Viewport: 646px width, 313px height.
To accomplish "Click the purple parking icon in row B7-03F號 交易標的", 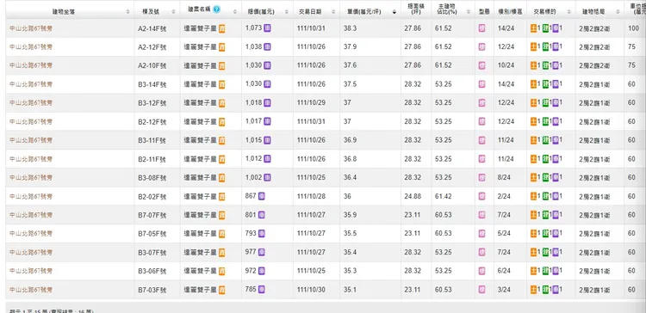I will [x=556, y=290].
